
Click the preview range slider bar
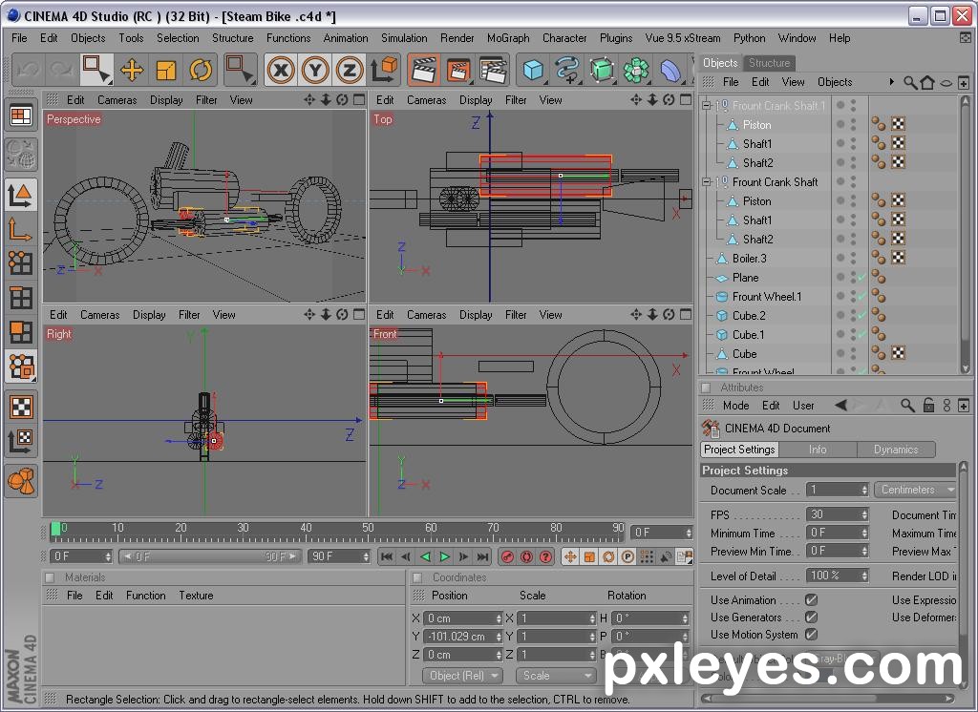pos(209,556)
